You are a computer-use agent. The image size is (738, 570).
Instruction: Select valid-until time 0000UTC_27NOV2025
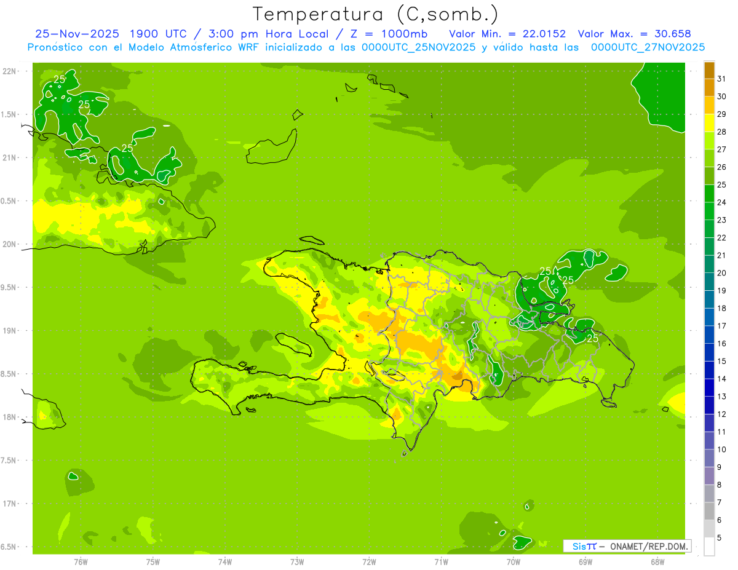point(648,47)
